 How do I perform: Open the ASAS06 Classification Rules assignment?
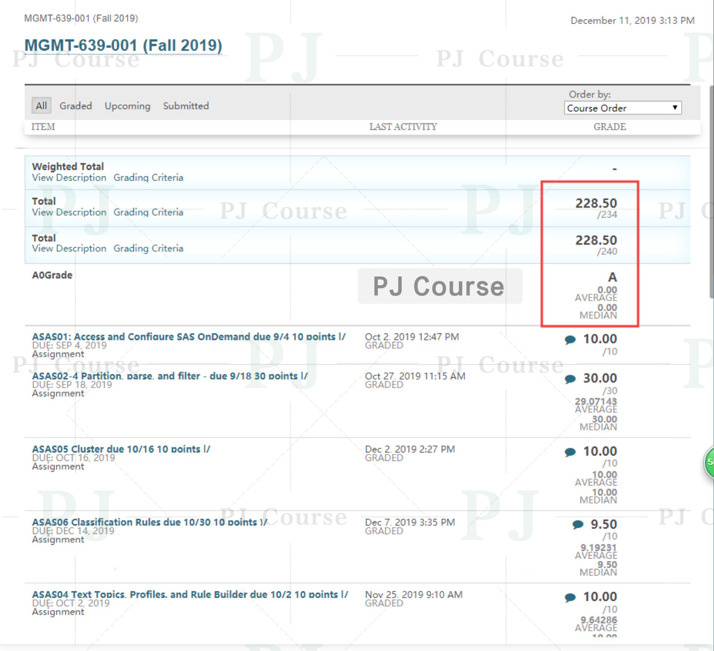pyautogui.click(x=149, y=522)
